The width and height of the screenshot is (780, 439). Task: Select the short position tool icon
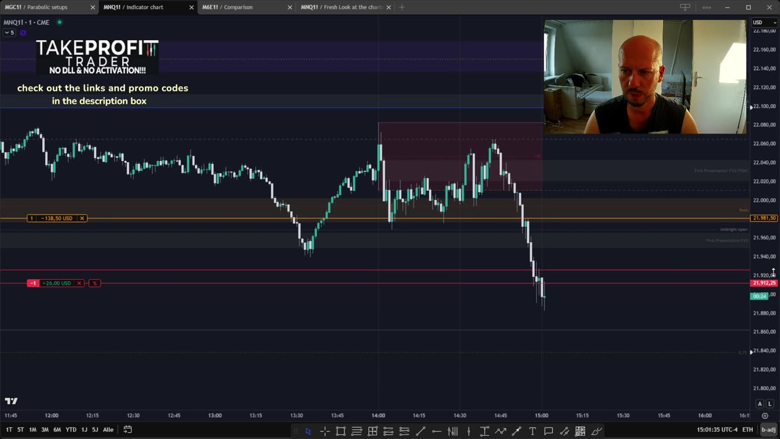tap(404, 431)
